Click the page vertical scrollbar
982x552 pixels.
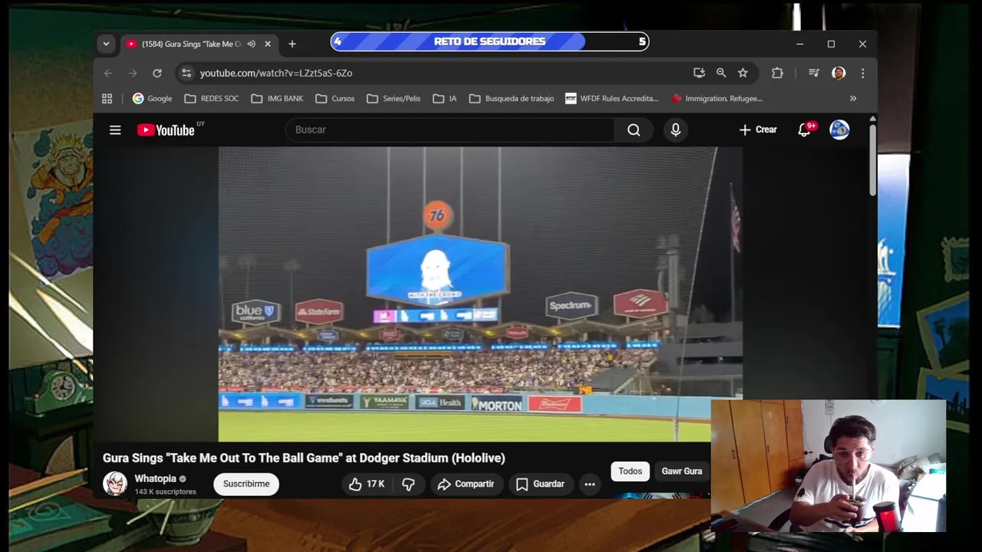coord(872,160)
